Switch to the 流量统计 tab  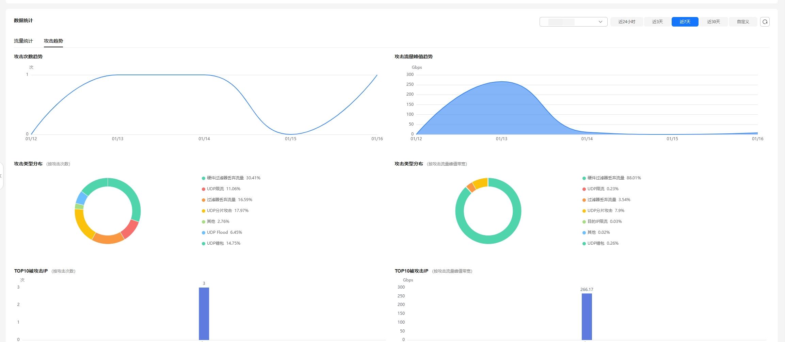[x=23, y=41]
